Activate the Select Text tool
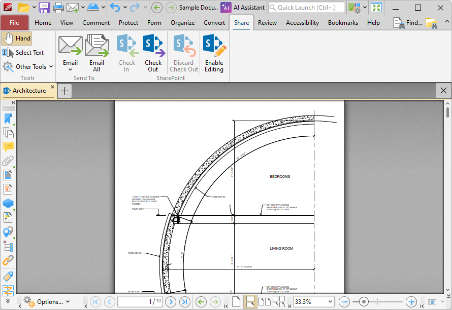The width and height of the screenshot is (452, 310). pyautogui.click(x=23, y=53)
